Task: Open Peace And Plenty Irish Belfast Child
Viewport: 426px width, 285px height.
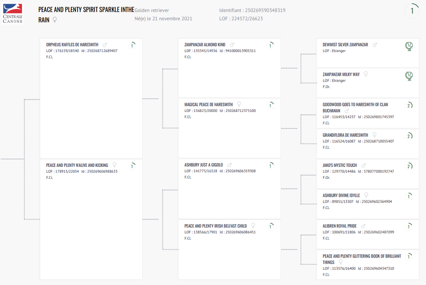Action: (215, 226)
